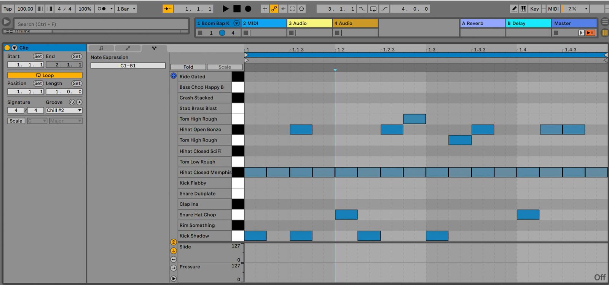The width and height of the screenshot is (609, 285).
Task: Set the loop Position
Action: [38, 83]
